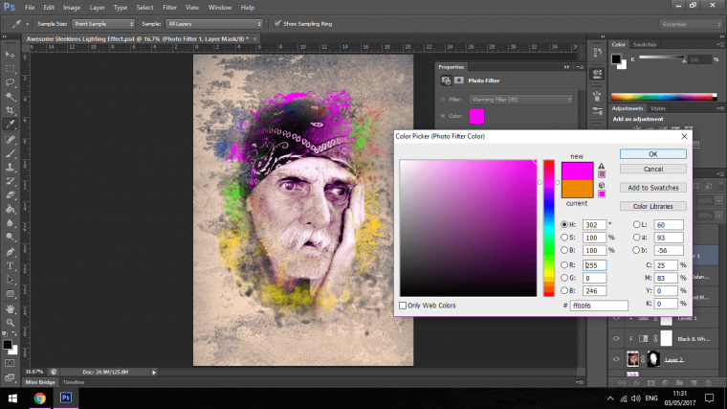Image resolution: width=727 pixels, height=409 pixels.
Task: Select the Move tool
Action: pyautogui.click(x=10, y=55)
